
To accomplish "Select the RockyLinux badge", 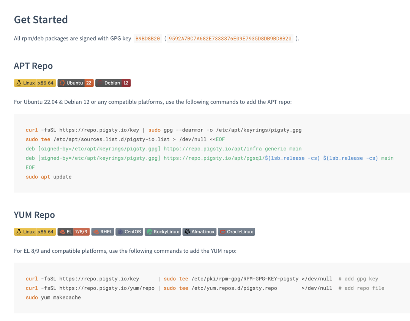I will tap(162, 232).
